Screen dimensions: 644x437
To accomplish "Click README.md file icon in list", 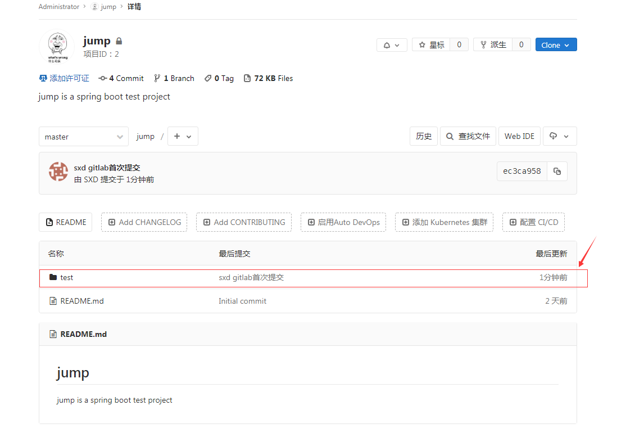I will point(53,301).
